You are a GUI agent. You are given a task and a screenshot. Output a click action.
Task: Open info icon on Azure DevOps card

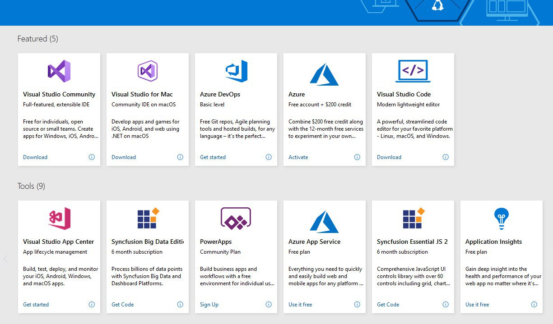269,157
